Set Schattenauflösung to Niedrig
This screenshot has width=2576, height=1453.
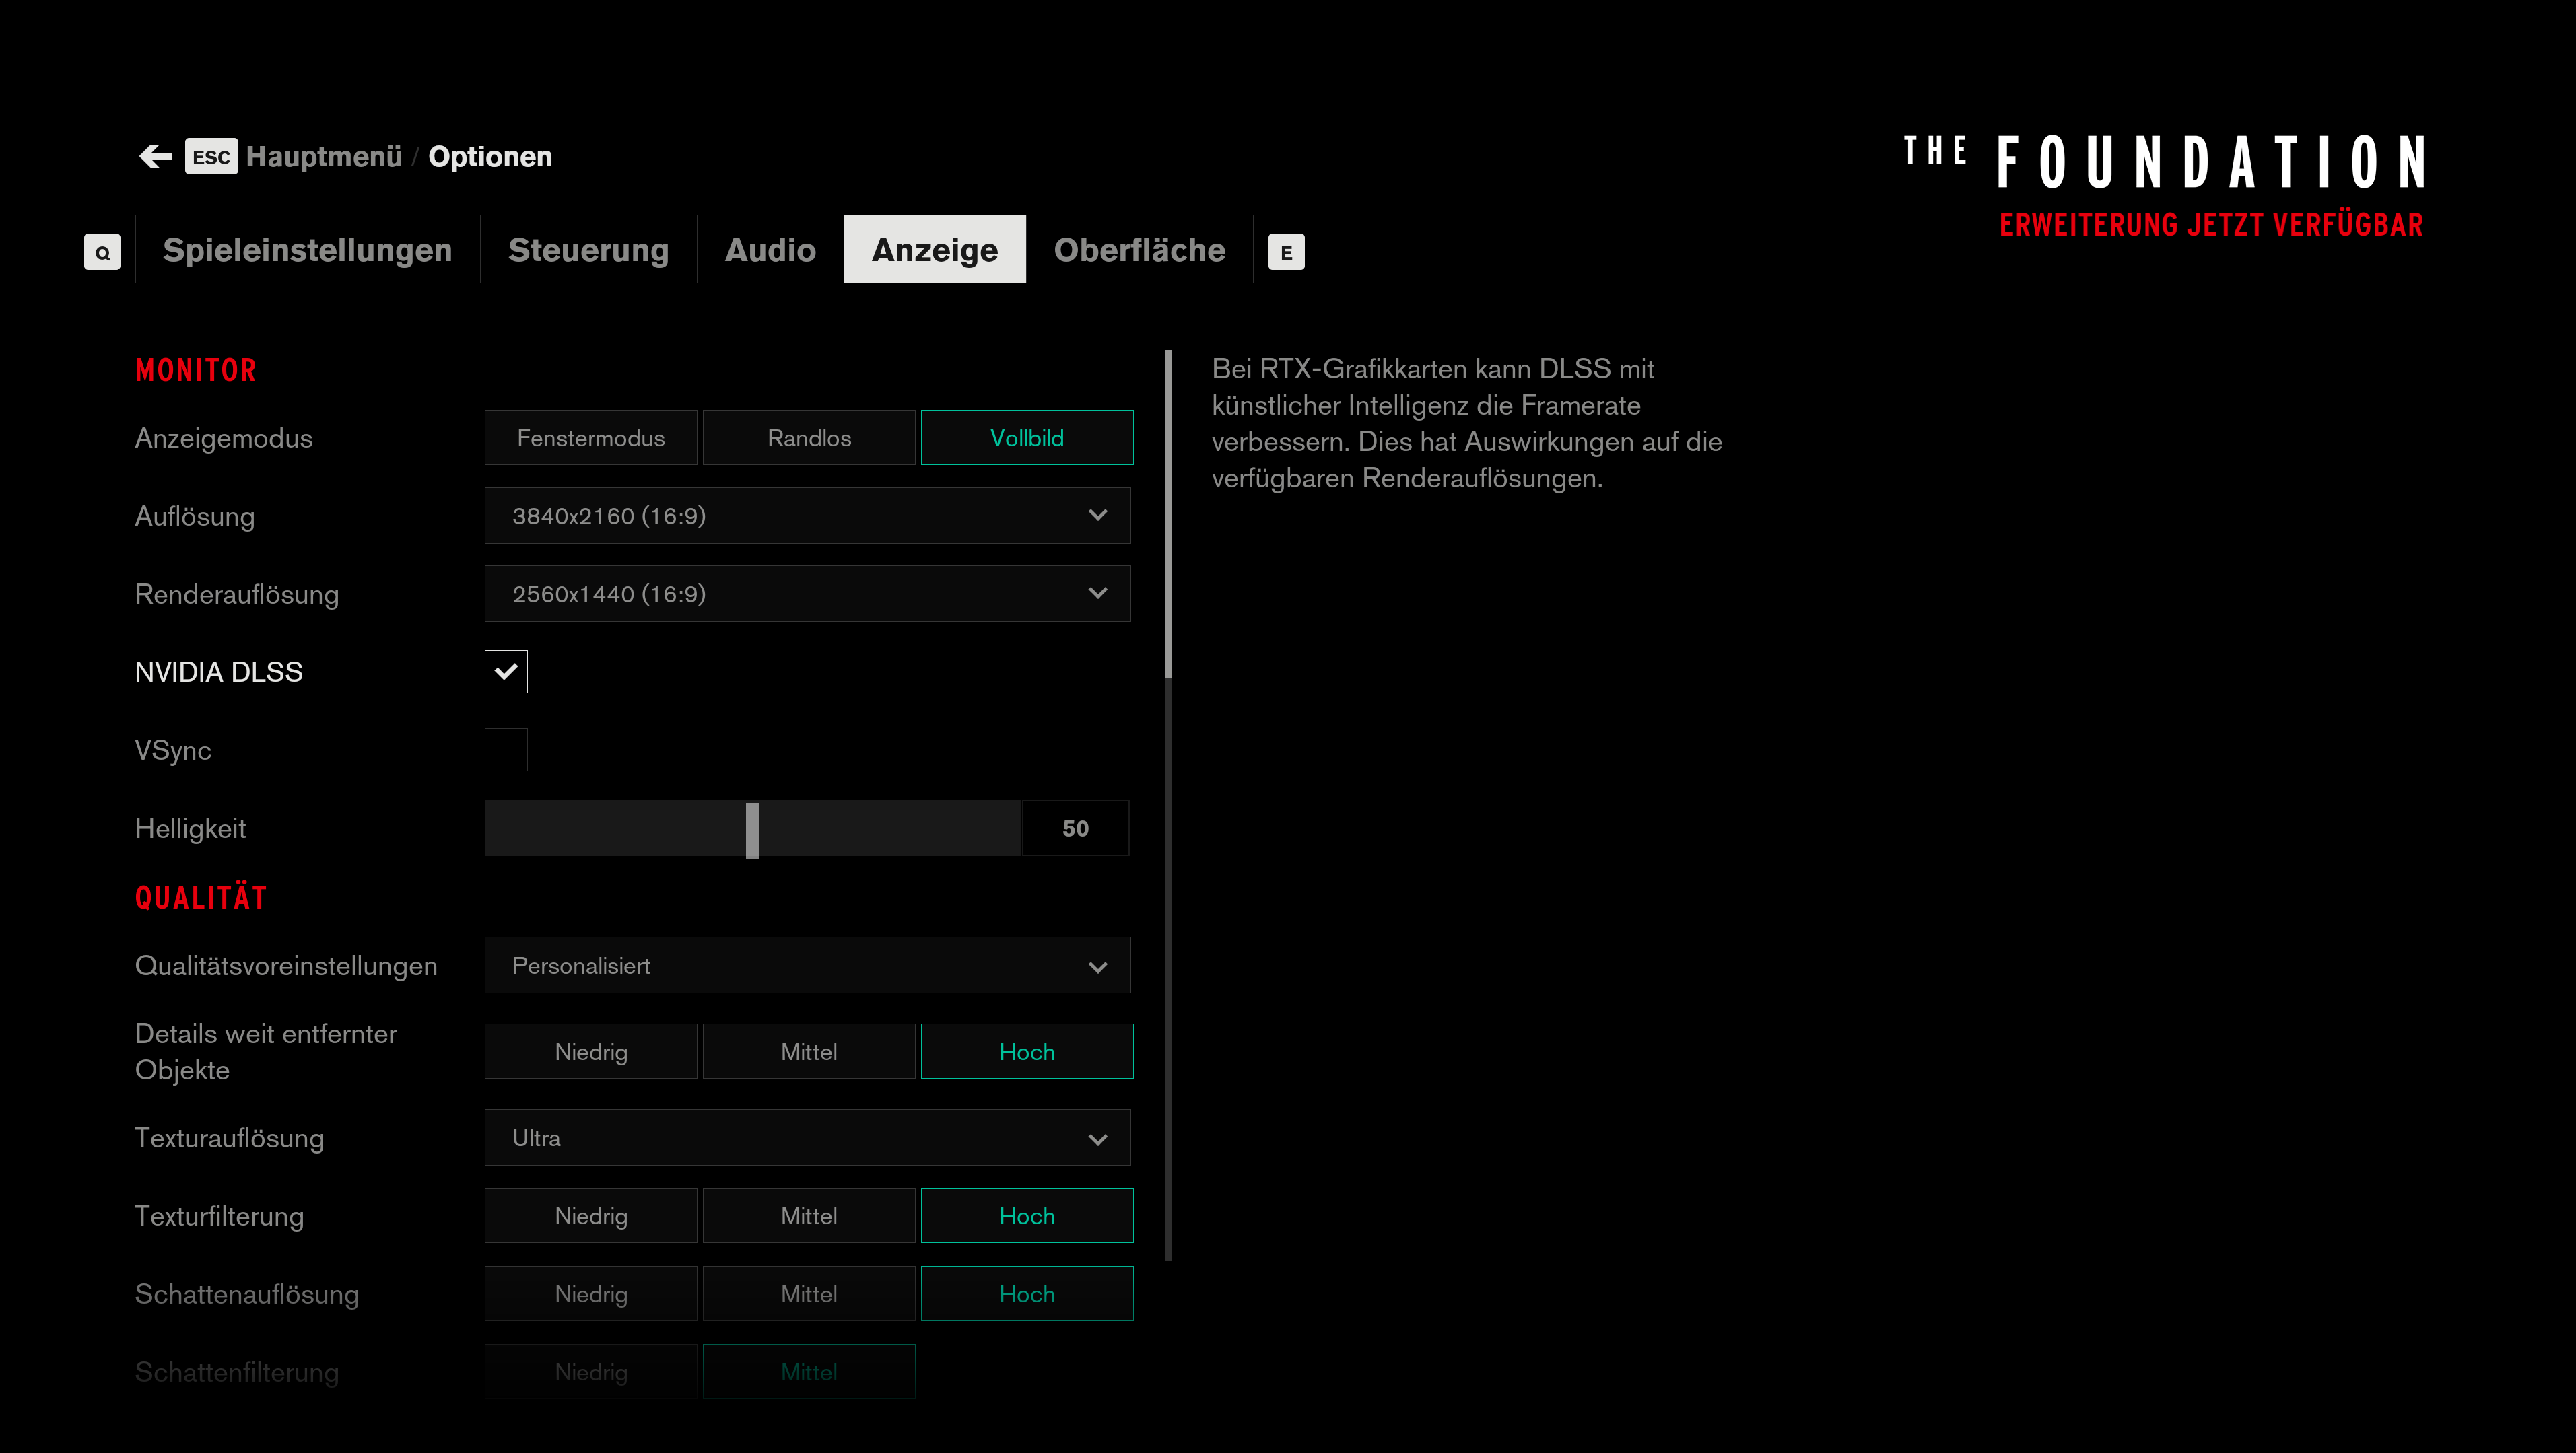click(590, 1294)
